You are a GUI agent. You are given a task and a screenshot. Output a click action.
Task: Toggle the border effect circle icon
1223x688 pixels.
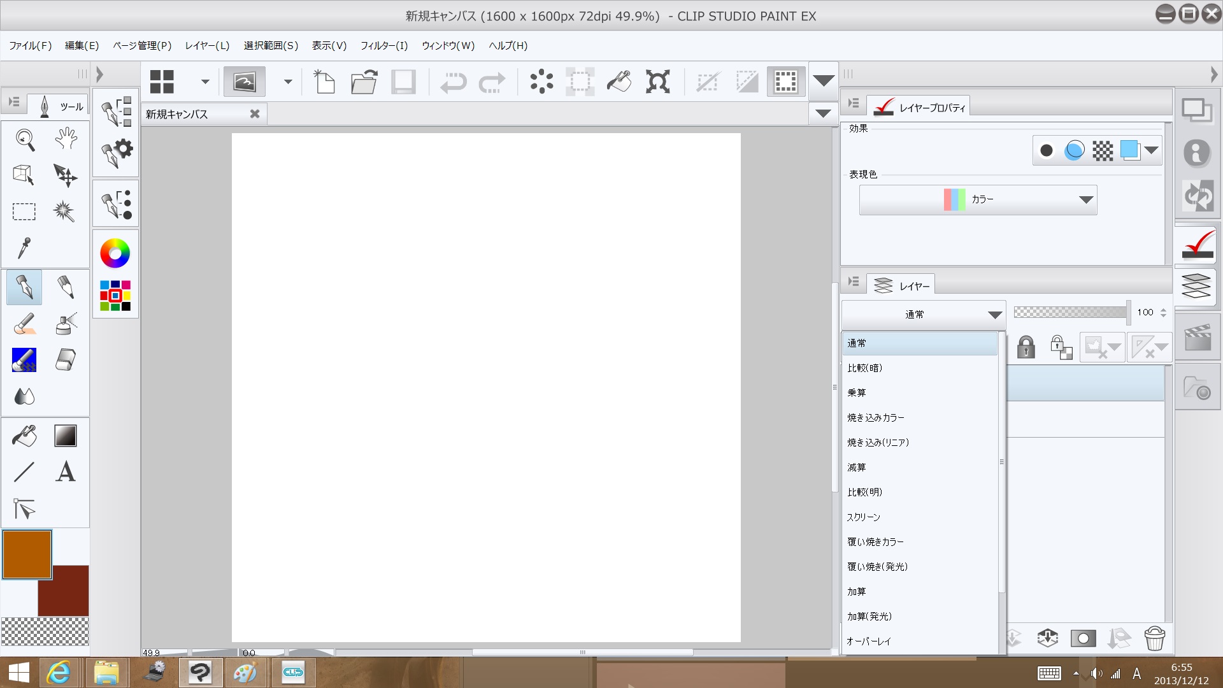(1046, 151)
